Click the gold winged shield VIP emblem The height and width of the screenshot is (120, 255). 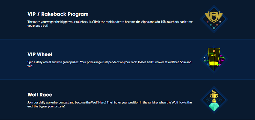(x=214, y=17)
